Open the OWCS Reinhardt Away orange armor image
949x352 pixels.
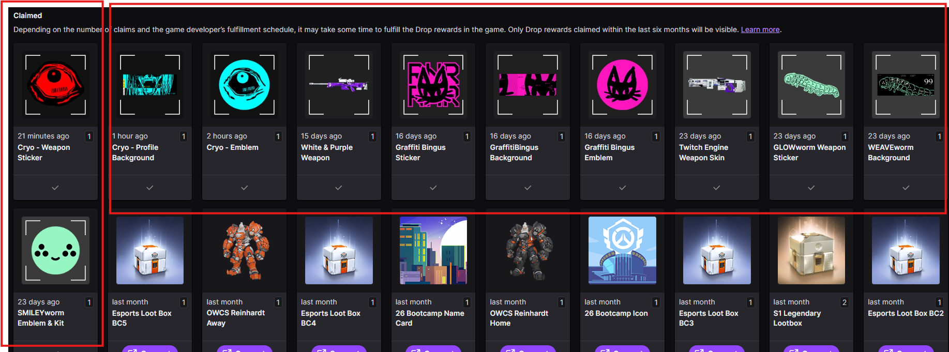pos(244,250)
